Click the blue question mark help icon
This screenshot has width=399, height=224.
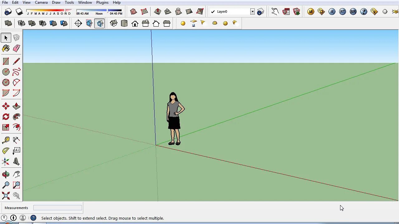point(364,12)
